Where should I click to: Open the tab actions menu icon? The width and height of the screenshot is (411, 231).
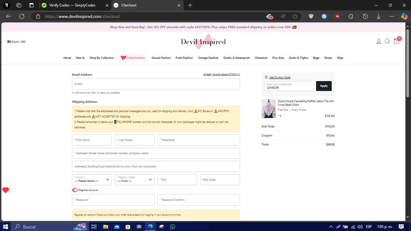click(31, 5)
